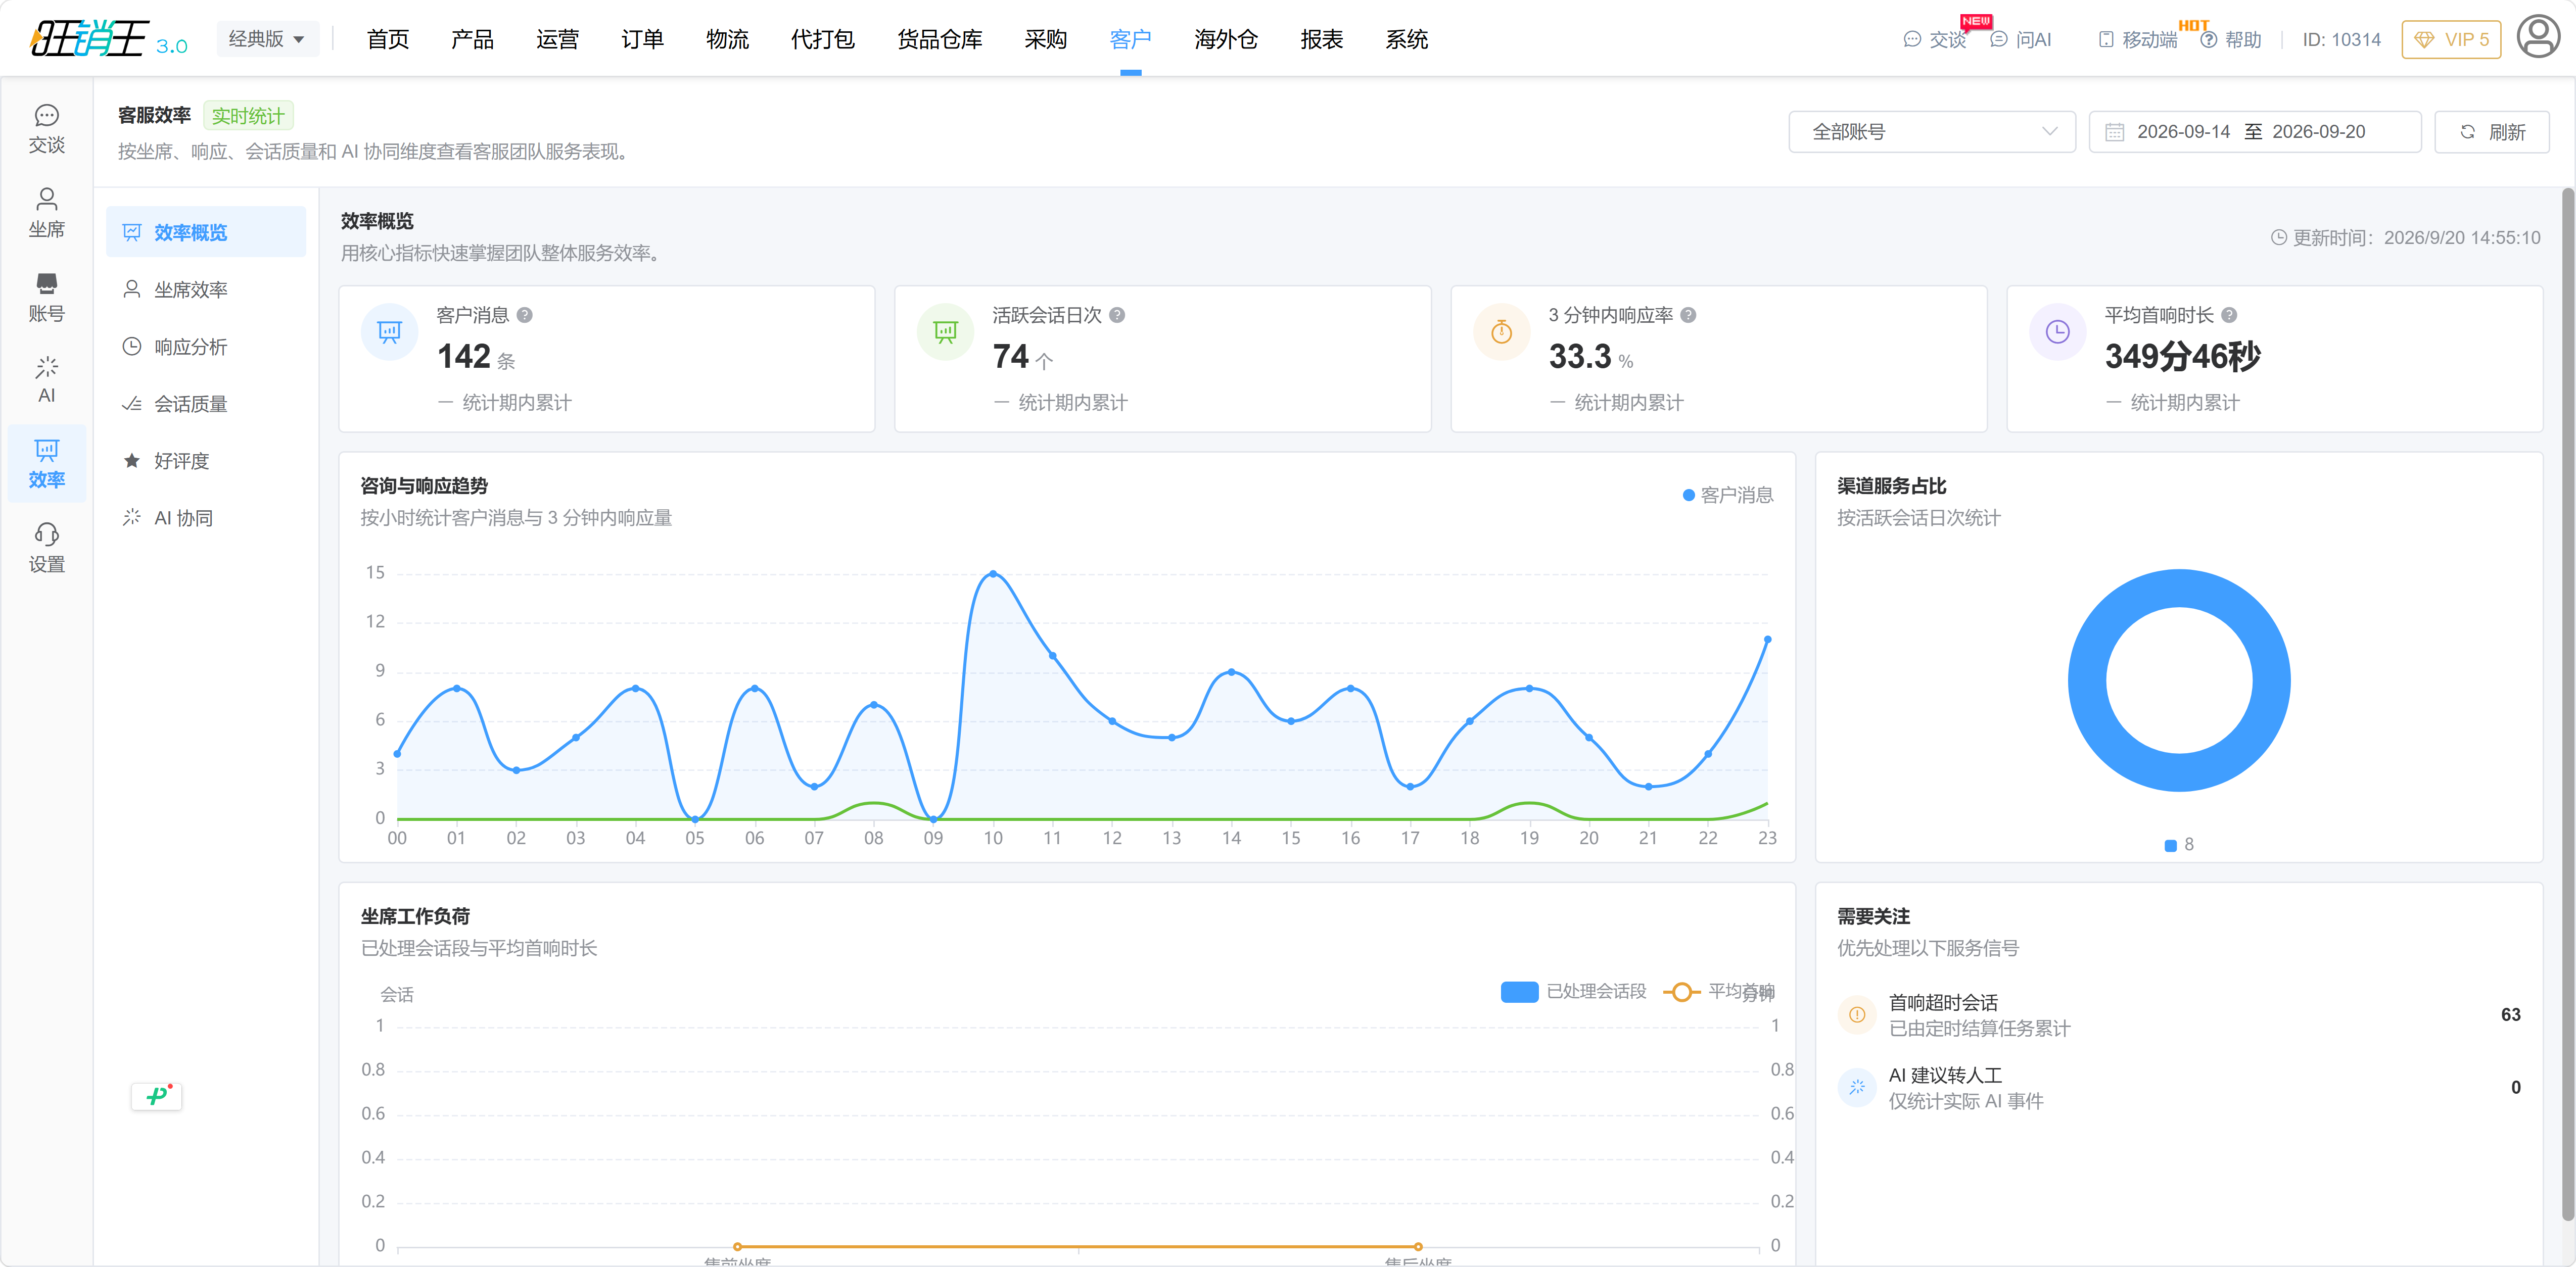The height and width of the screenshot is (1267, 2576).
Task: Open the 移动端 mobile link in top bar
Action: tap(2137, 39)
